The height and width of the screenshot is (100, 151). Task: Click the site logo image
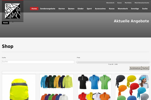coord(13,11)
